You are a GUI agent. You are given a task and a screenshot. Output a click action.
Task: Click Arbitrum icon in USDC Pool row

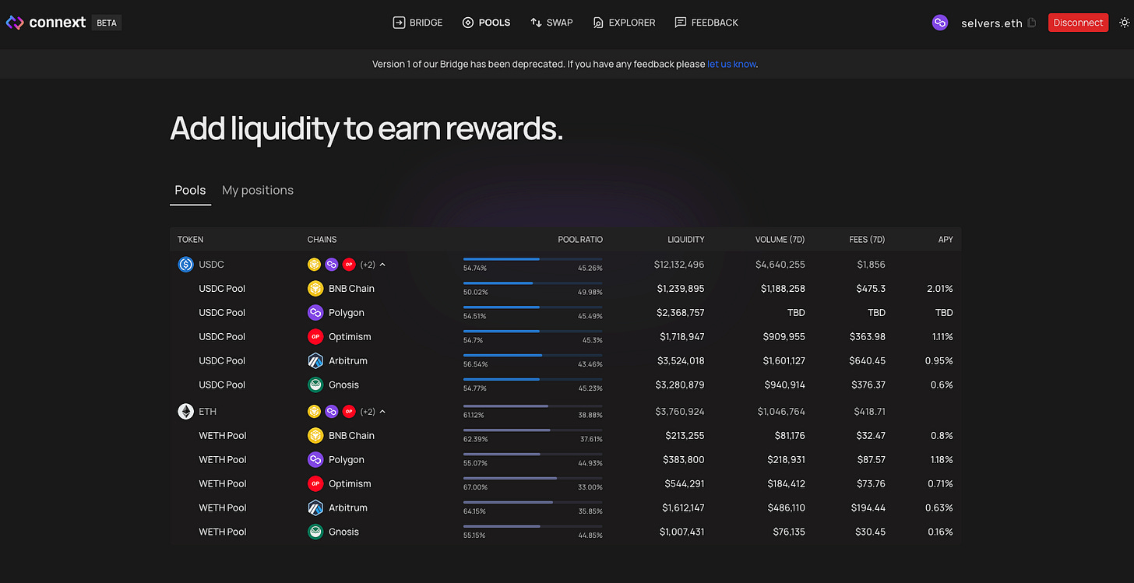tap(315, 361)
